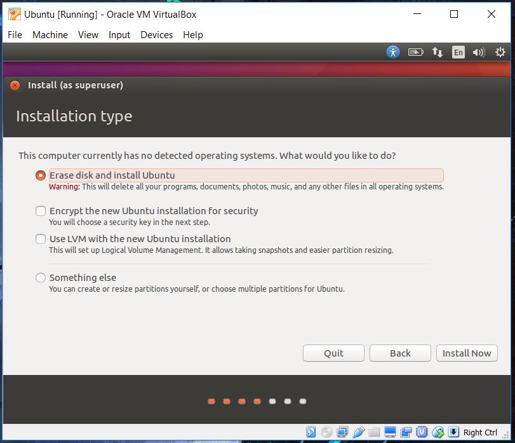Click the VirtualBox app icon in title bar
The height and width of the screenshot is (443, 515).
14,14
